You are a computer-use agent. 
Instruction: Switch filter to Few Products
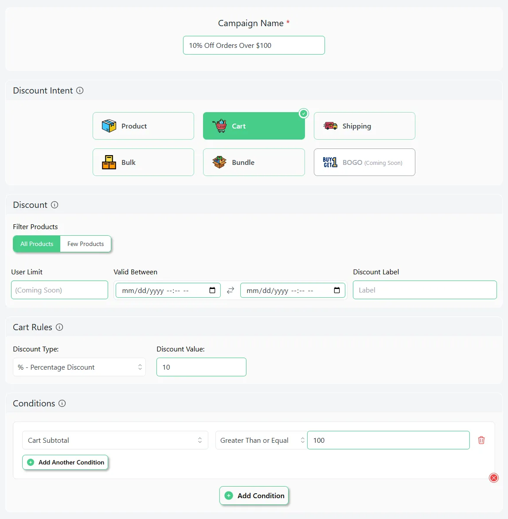pyautogui.click(x=86, y=244)
